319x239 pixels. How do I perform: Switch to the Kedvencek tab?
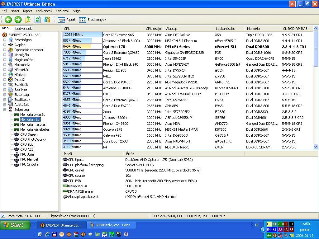coord(23,29)
